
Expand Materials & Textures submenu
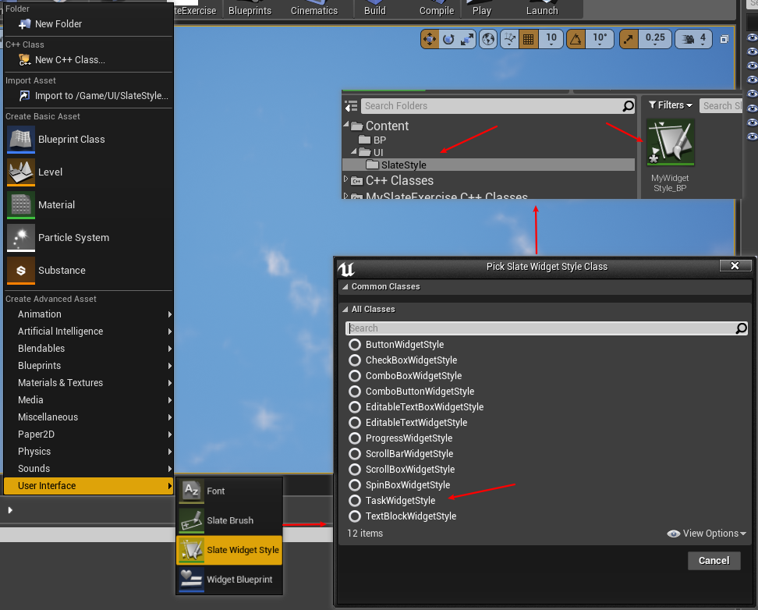click(88, 383)
